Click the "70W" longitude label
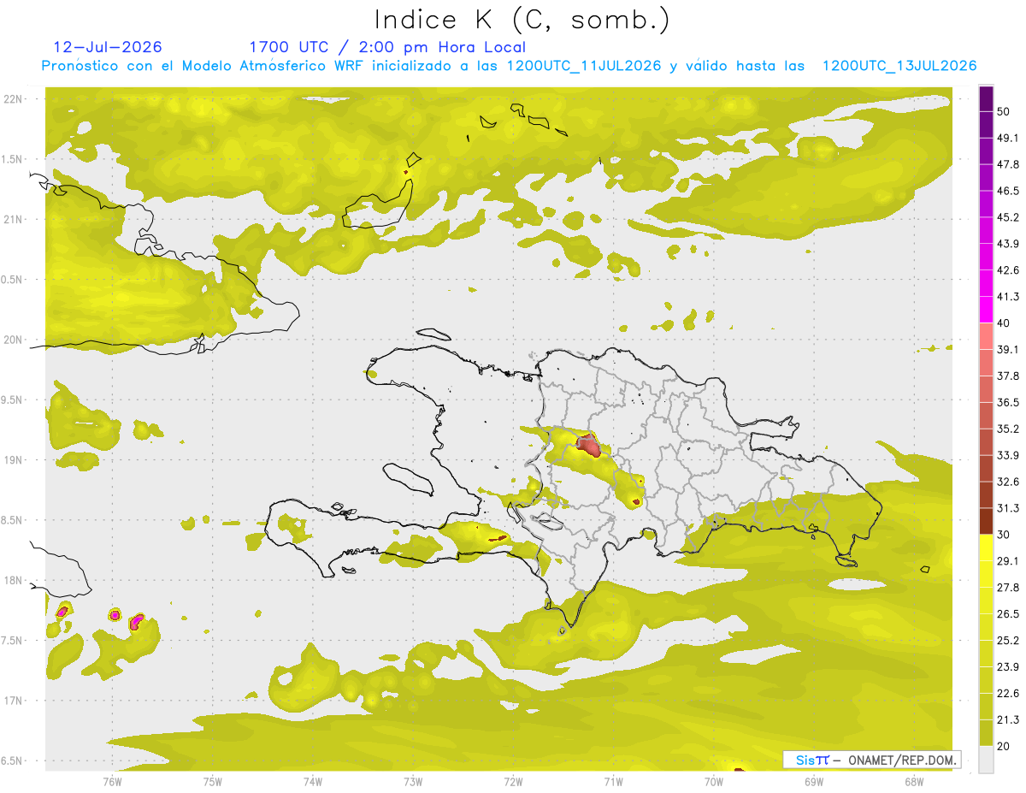This screenshot has height=793, width=1026. tap(713, 781)
